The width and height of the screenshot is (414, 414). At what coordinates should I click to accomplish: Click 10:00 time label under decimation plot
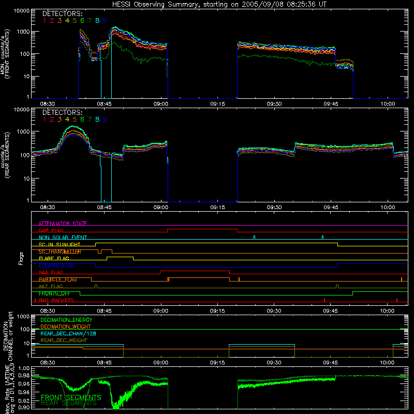[387, 363]
